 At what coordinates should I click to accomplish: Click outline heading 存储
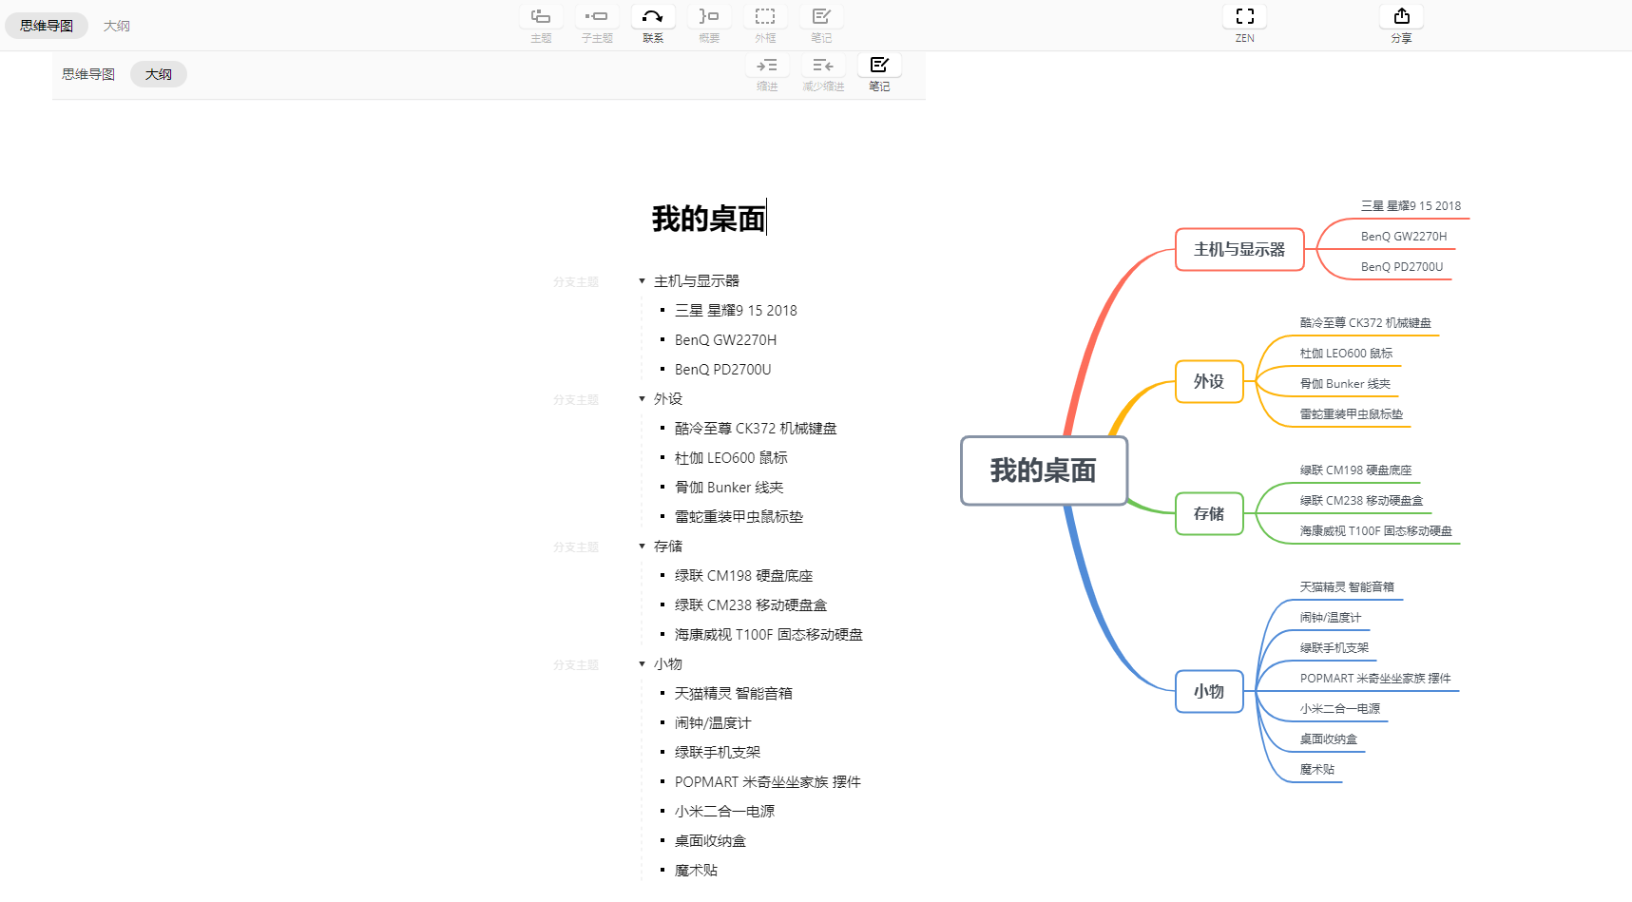[x=668, y=547]
